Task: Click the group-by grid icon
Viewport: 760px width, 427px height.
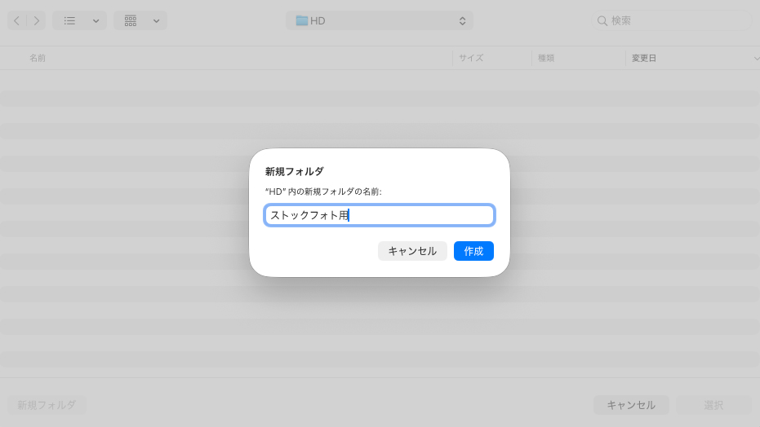Action: point(131,21)
